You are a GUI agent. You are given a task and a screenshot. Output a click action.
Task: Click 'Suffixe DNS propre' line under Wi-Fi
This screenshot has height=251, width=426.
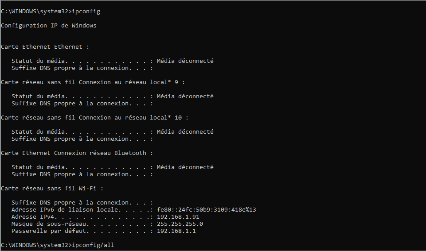point(82,203)
